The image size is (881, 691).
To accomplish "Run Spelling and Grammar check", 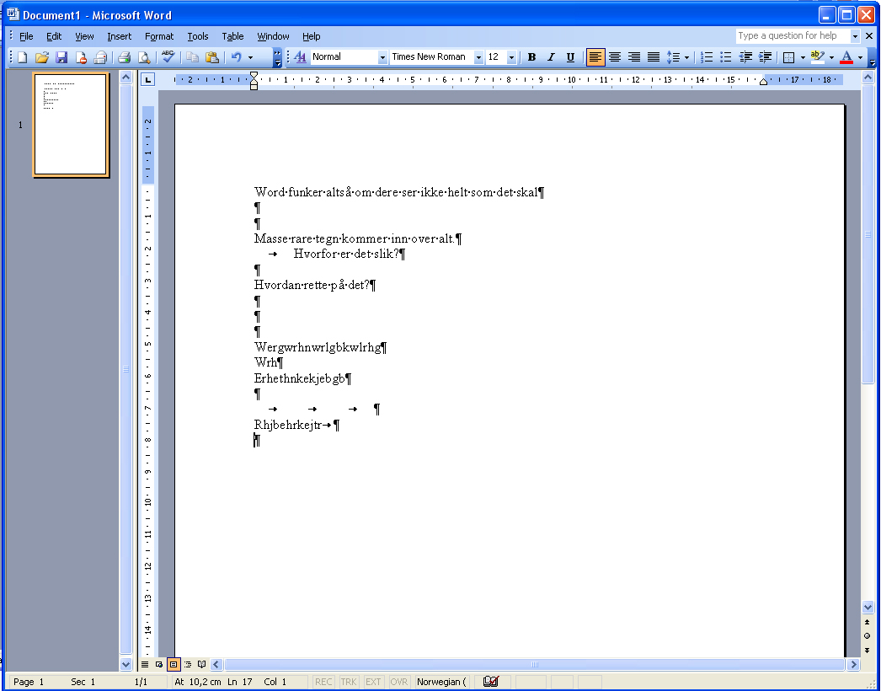I will 168,56.
